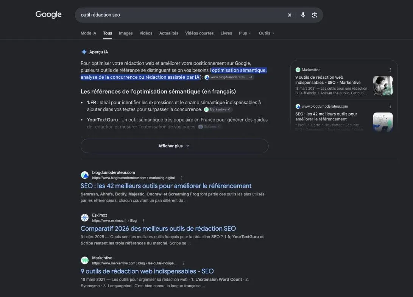Click snippet date 18 mars 2021 in Markentive result
The image size is (413, 297).
[93, 279]
